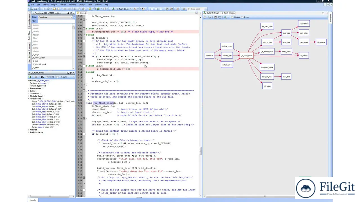Click the New file icon in the main toolbar

pos(44,9)
